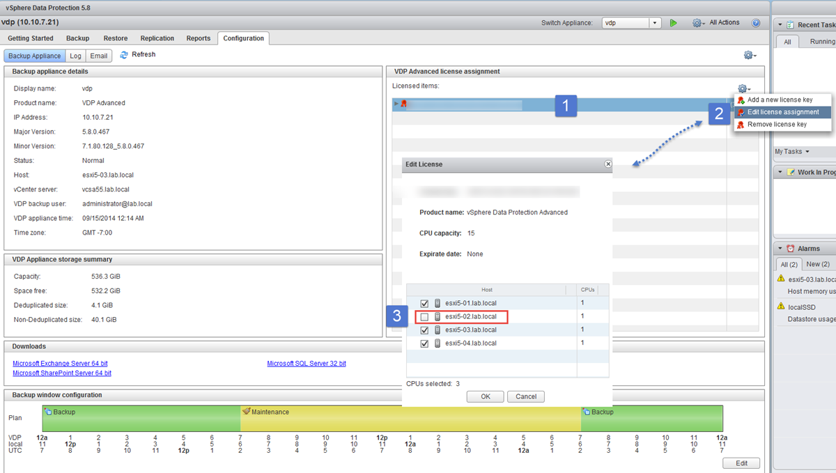Click warning icon for localSSD alarm
This screenshot has height=473, width=836.
[x=781, y=307]
